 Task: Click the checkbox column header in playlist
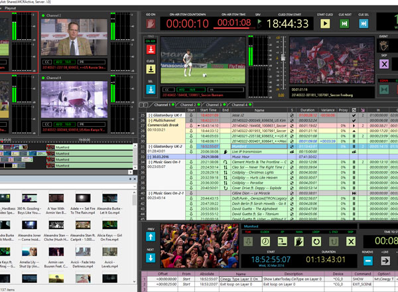coord(353,110)
